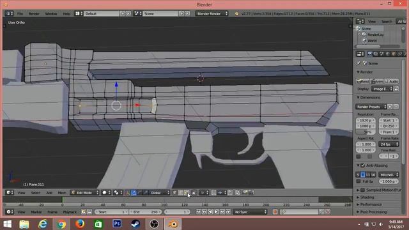Enable the Full Sample checkbox
409x230 pixels.
pyautogui.click(x=359, y=181)
